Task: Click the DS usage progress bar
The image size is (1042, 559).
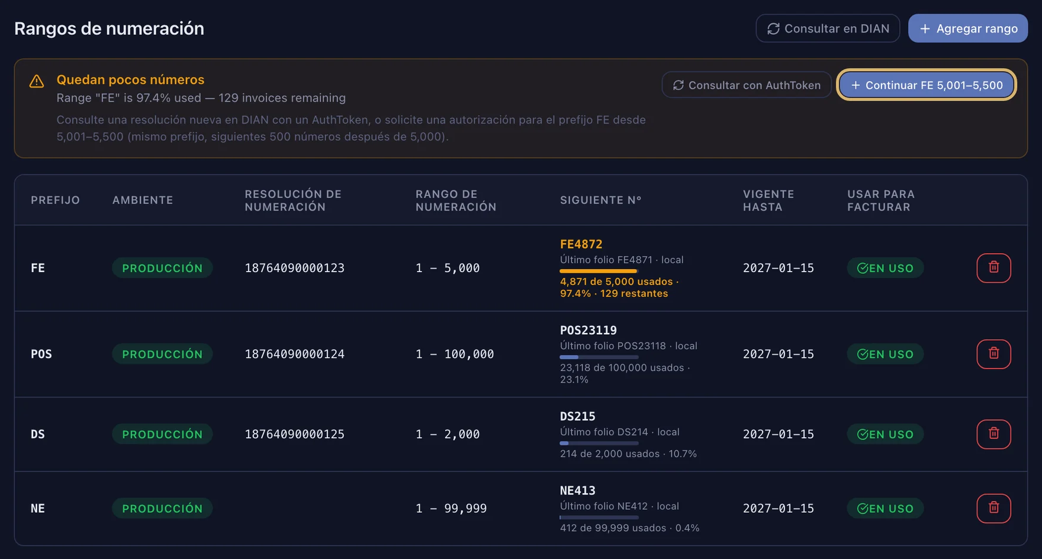Action: 599,443
